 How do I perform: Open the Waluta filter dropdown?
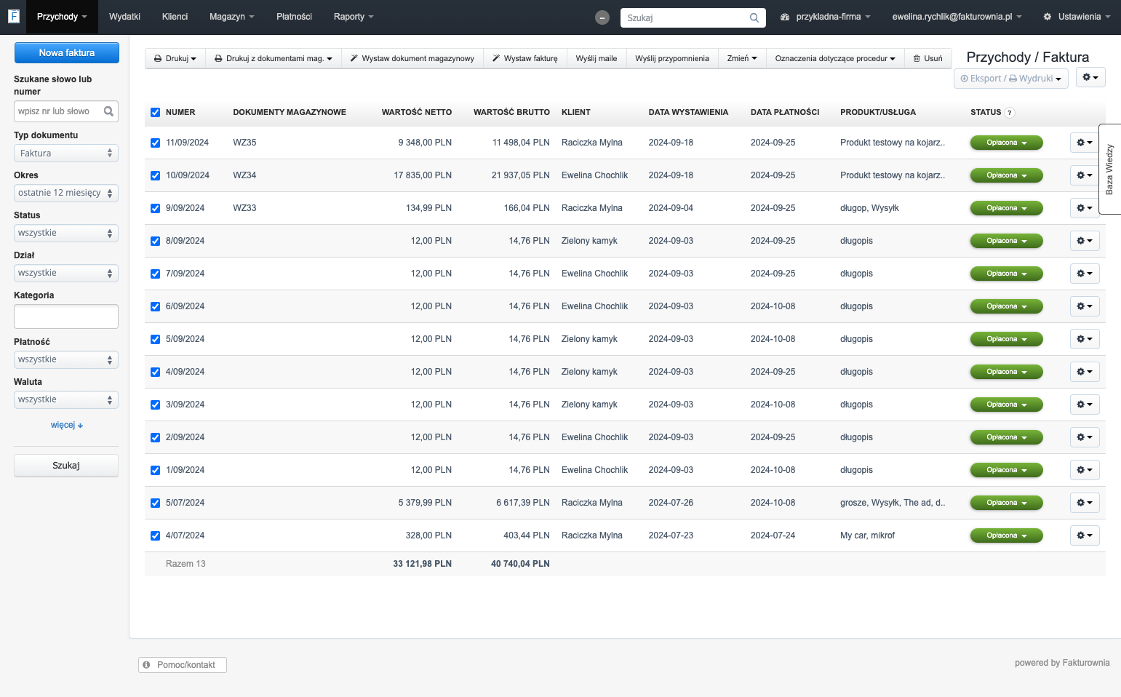[x=66, y=399]
